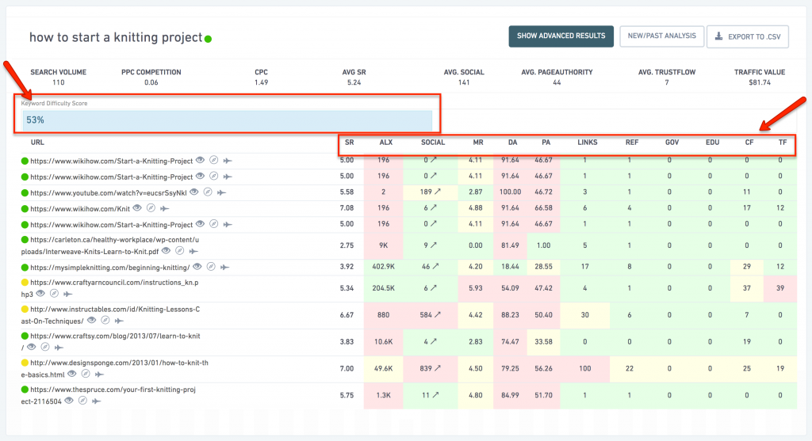Click the CF column header
This screenshot has height=441, width=812.
pyautogui.click(x=749, y=143)
